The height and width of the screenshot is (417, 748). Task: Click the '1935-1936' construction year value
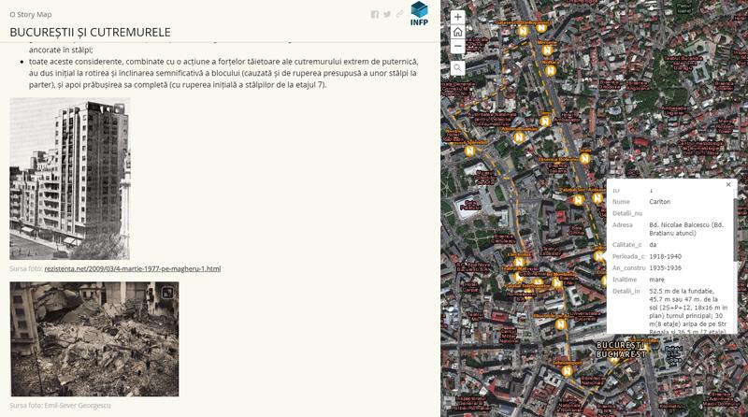(x=665, y=268)
